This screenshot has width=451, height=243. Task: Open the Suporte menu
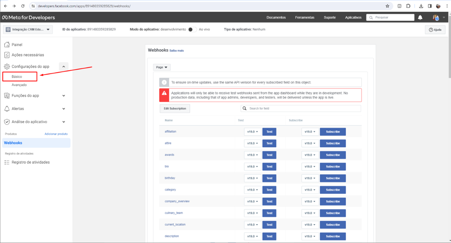(x=330, y=17)
